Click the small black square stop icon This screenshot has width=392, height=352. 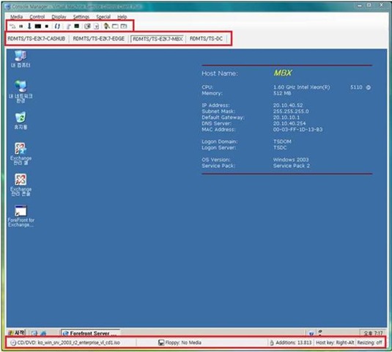pyautogui.click(x=46, y=26)
